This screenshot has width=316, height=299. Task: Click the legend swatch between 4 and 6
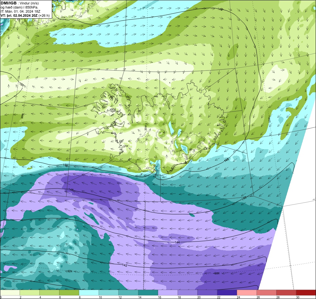point(49,293)
